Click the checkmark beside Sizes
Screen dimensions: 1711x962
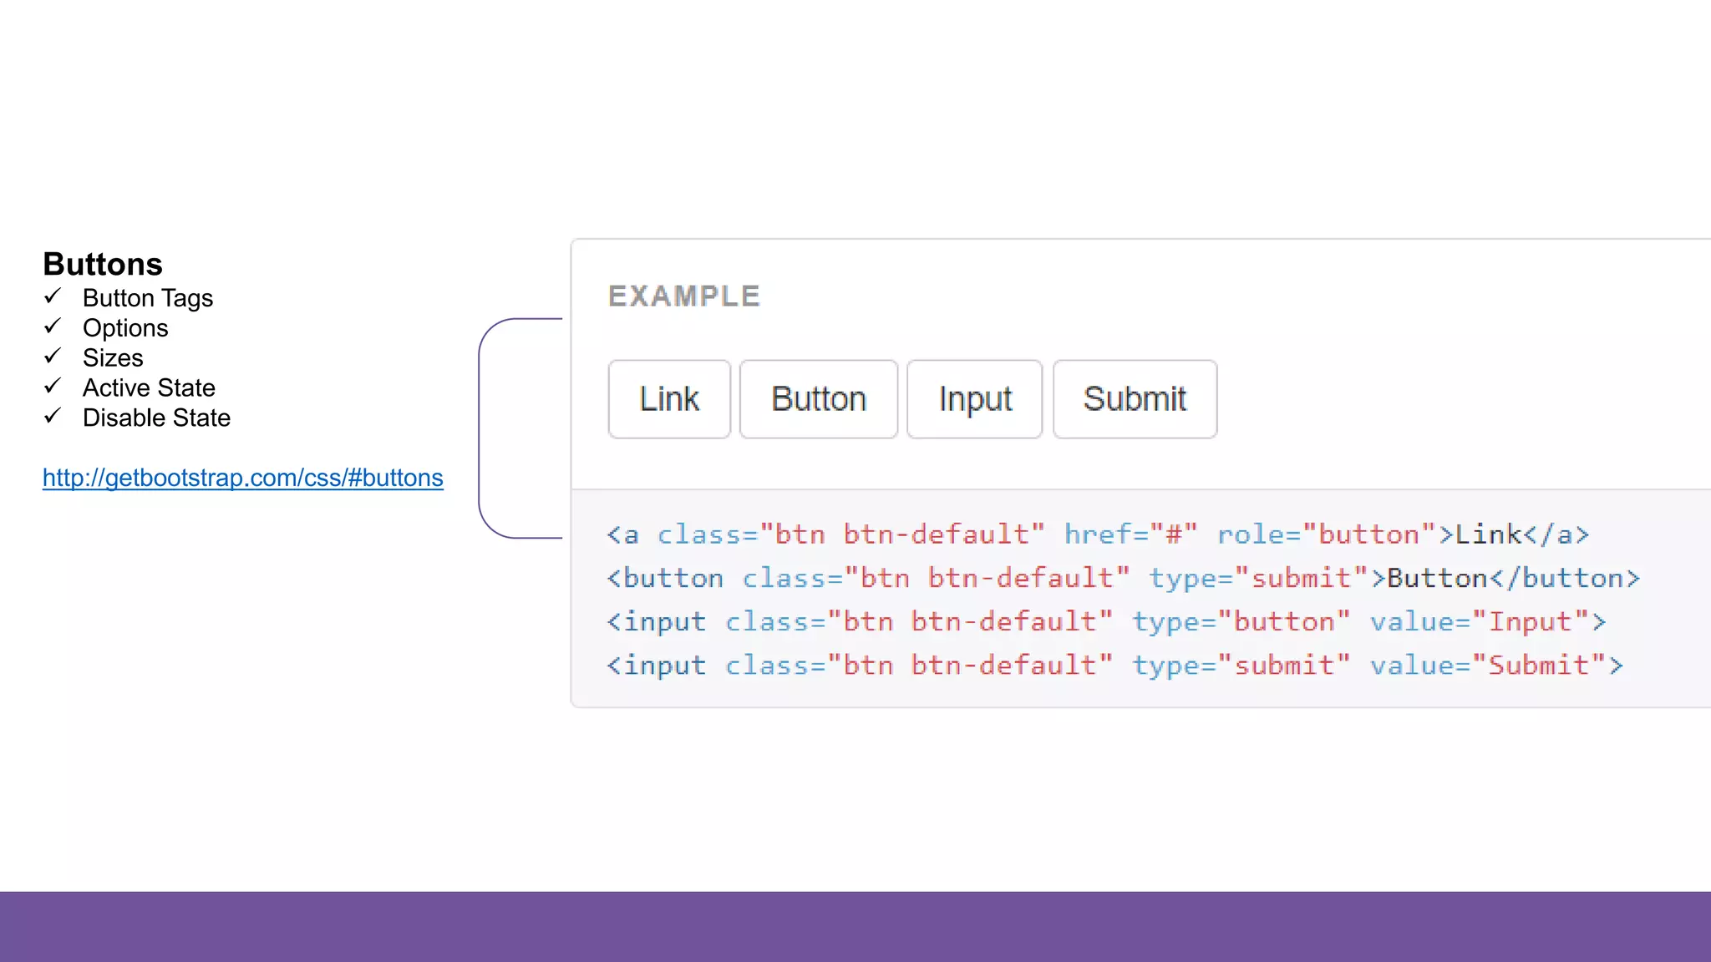[x=53, y=357]
